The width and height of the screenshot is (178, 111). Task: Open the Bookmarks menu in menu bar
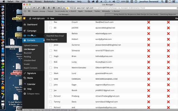coord(49,1)
